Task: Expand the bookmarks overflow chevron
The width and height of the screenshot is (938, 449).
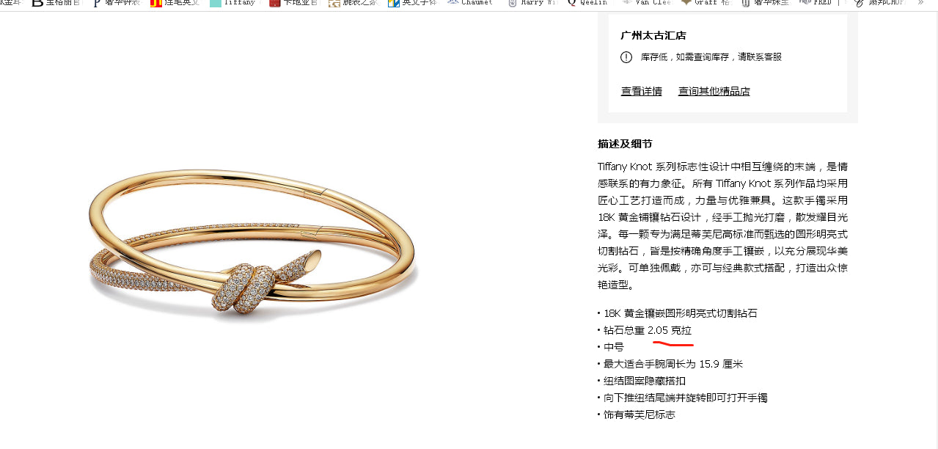Action: (920, 3)
